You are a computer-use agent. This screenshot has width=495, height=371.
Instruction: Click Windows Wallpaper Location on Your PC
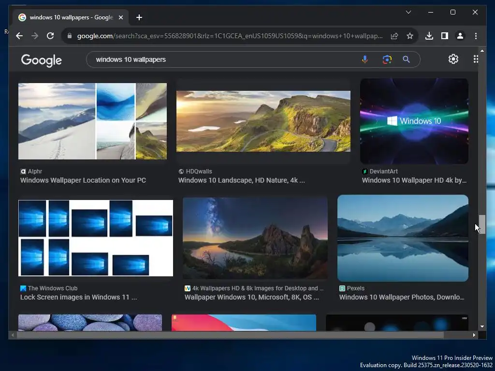(x=83, y=181)
